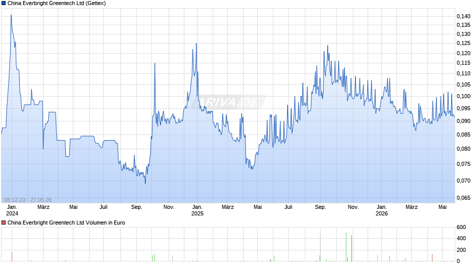476x266 pixels.
Task: Click the price axis value 0,070
Action: (463, 181)
